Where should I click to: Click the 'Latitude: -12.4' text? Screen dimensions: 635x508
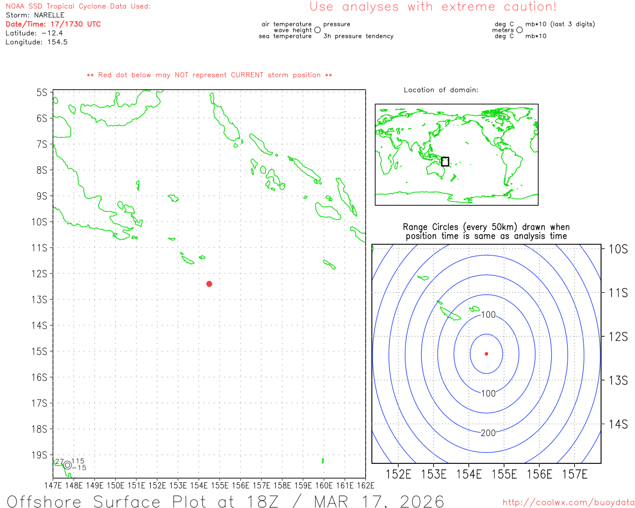click(34, 33)
